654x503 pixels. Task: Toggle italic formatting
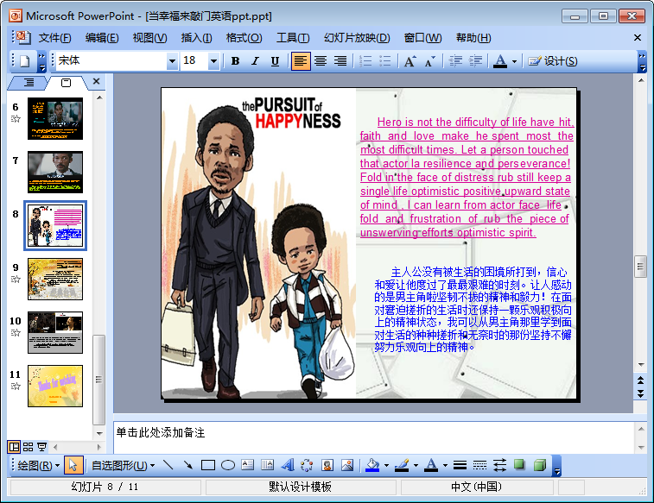tap(255, 61)
